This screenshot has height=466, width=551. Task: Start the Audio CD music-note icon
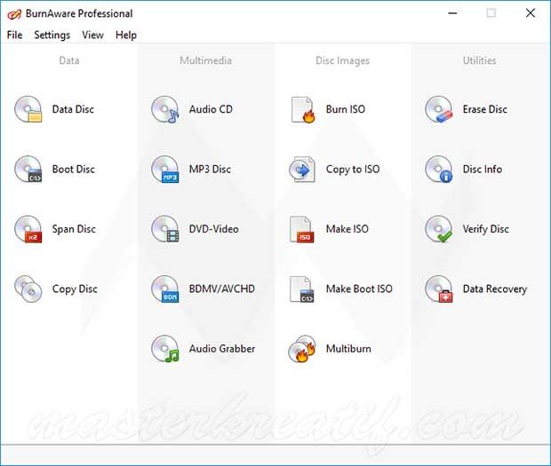[x=165, y=109]
